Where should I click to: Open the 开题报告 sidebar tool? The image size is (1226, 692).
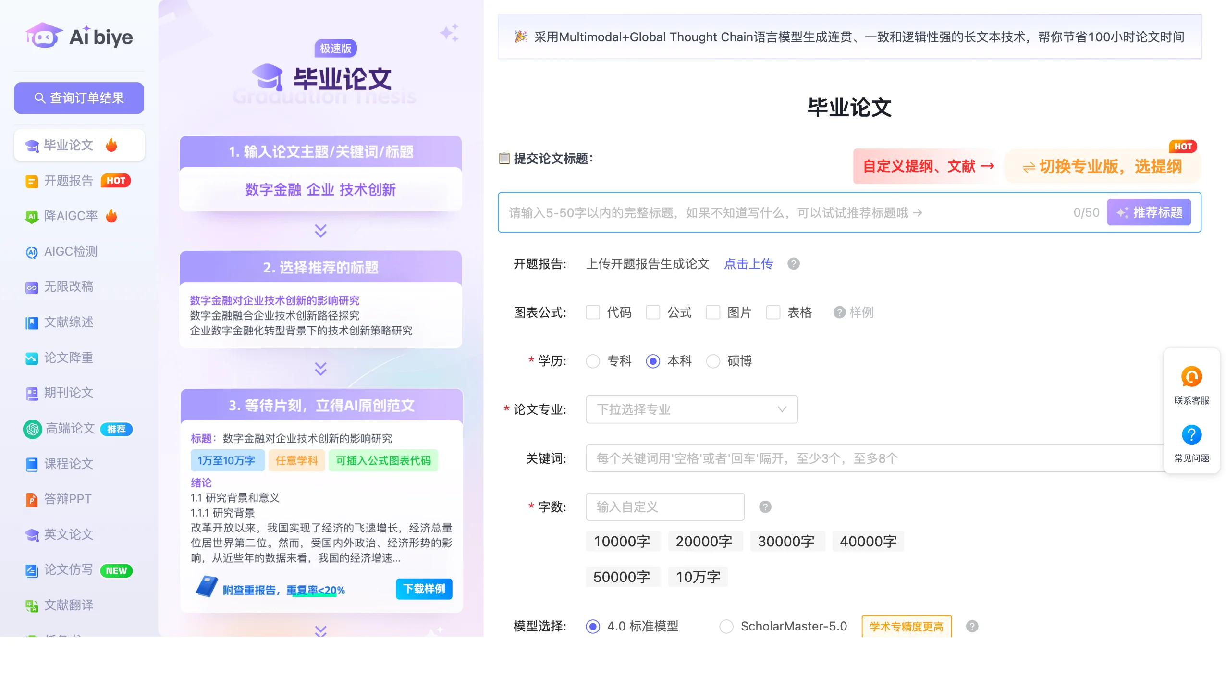(67, 181)
